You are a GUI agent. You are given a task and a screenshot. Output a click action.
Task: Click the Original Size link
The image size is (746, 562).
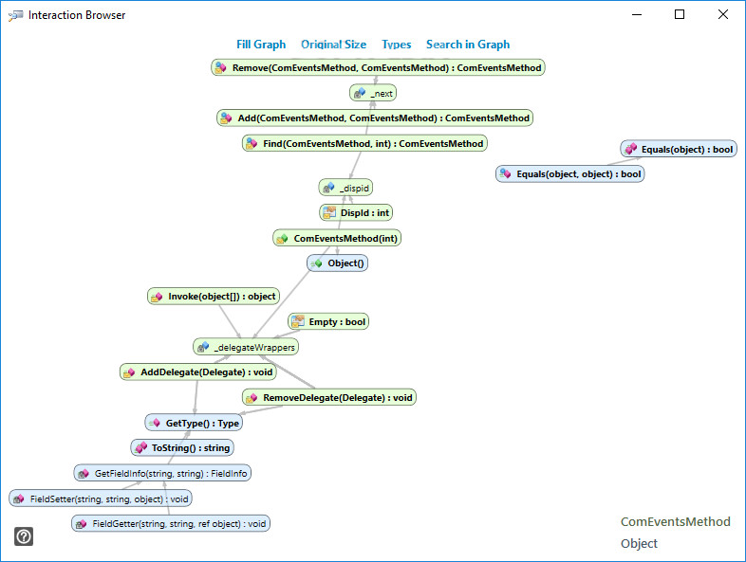pyautogui.click(x=333, y=45)
